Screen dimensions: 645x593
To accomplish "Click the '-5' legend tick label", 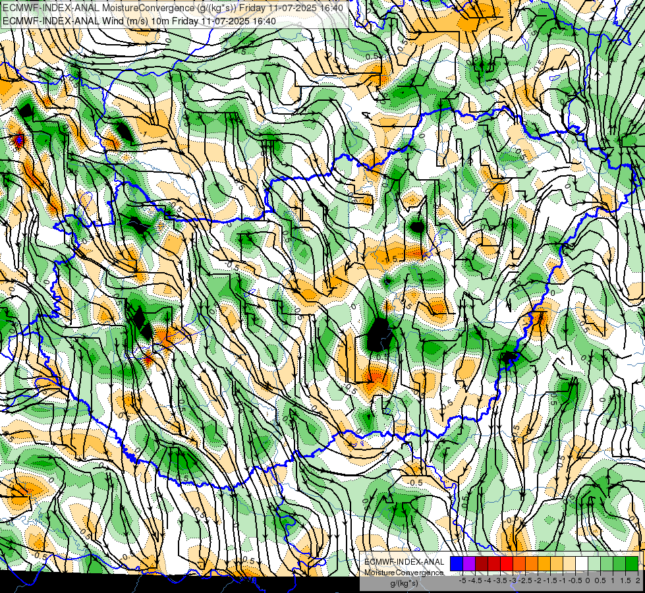I will coord(463,580).
